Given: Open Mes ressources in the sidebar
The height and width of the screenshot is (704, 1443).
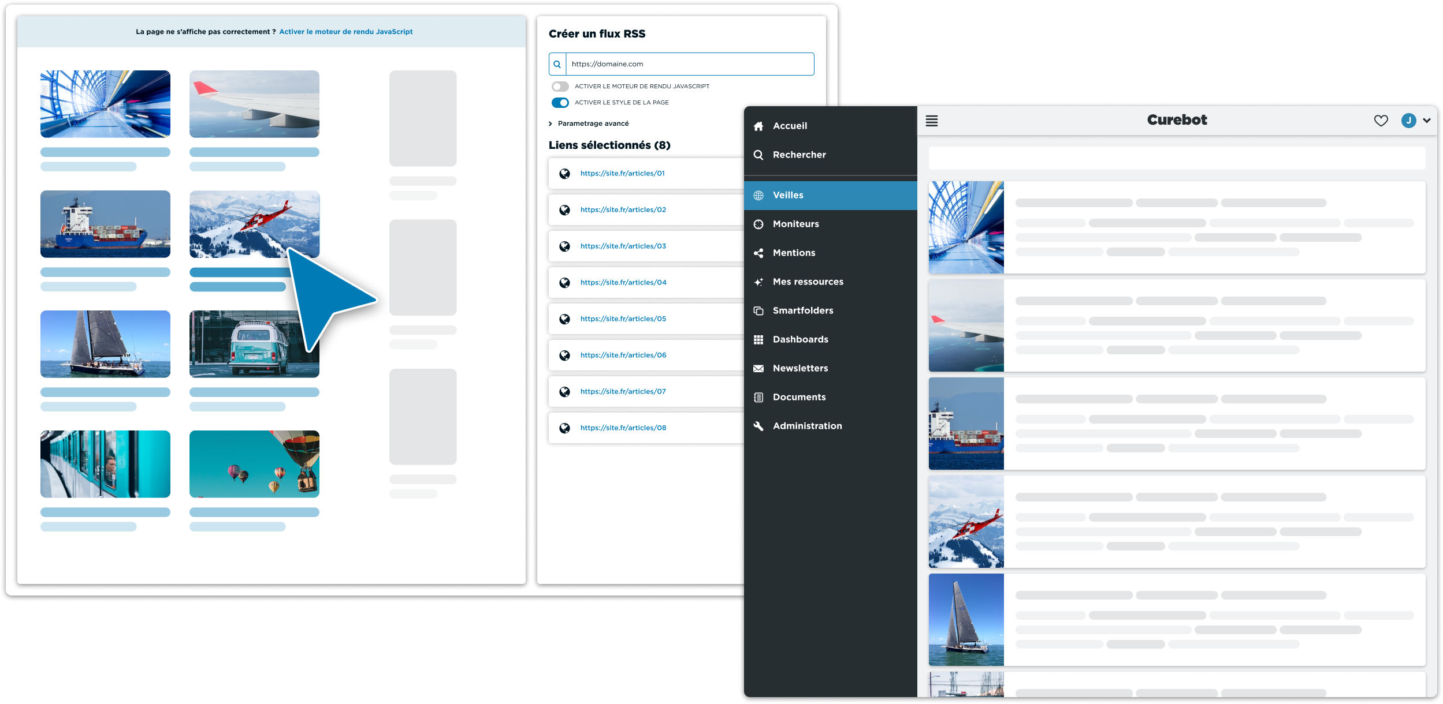Looking at the screenshot, I should coord(831,282).
